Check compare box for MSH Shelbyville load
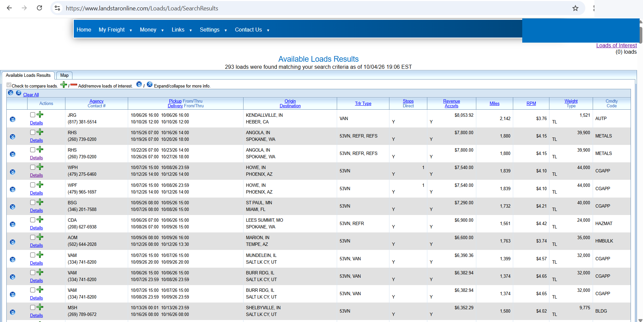This screenshot has height=322, width=643. [x=33, y=307]
